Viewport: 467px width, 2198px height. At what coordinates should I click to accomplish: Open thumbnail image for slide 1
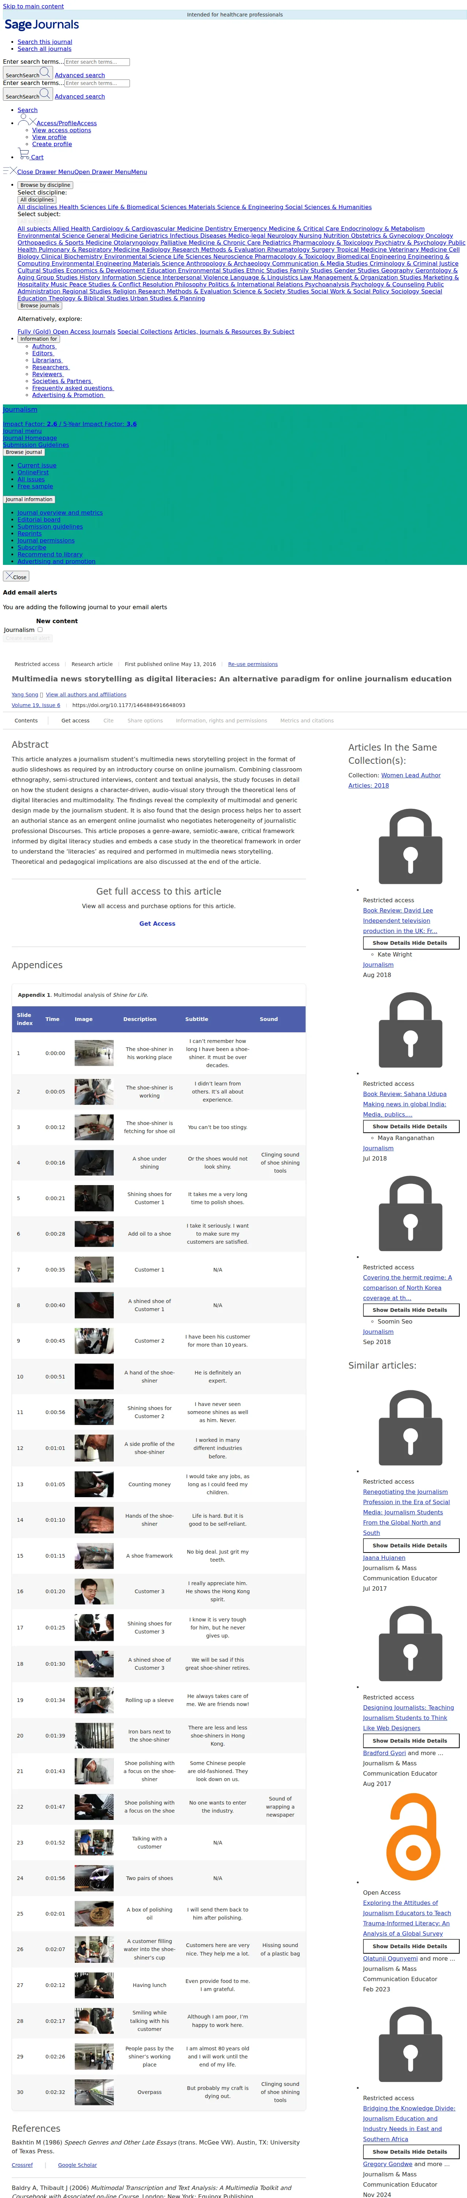tap(94, 1053)
